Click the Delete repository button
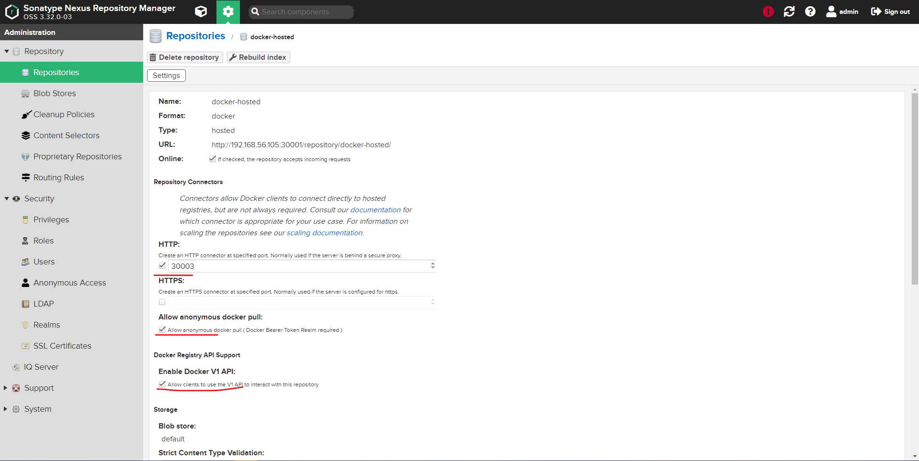Screen dimensions: 919x461 point(185,57)
